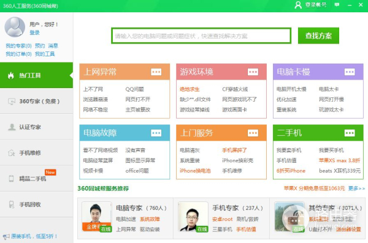This screenshot has width=368, height=243.
Task: Click 安卓root under 手机专家
Action: [x=222, y=219]
